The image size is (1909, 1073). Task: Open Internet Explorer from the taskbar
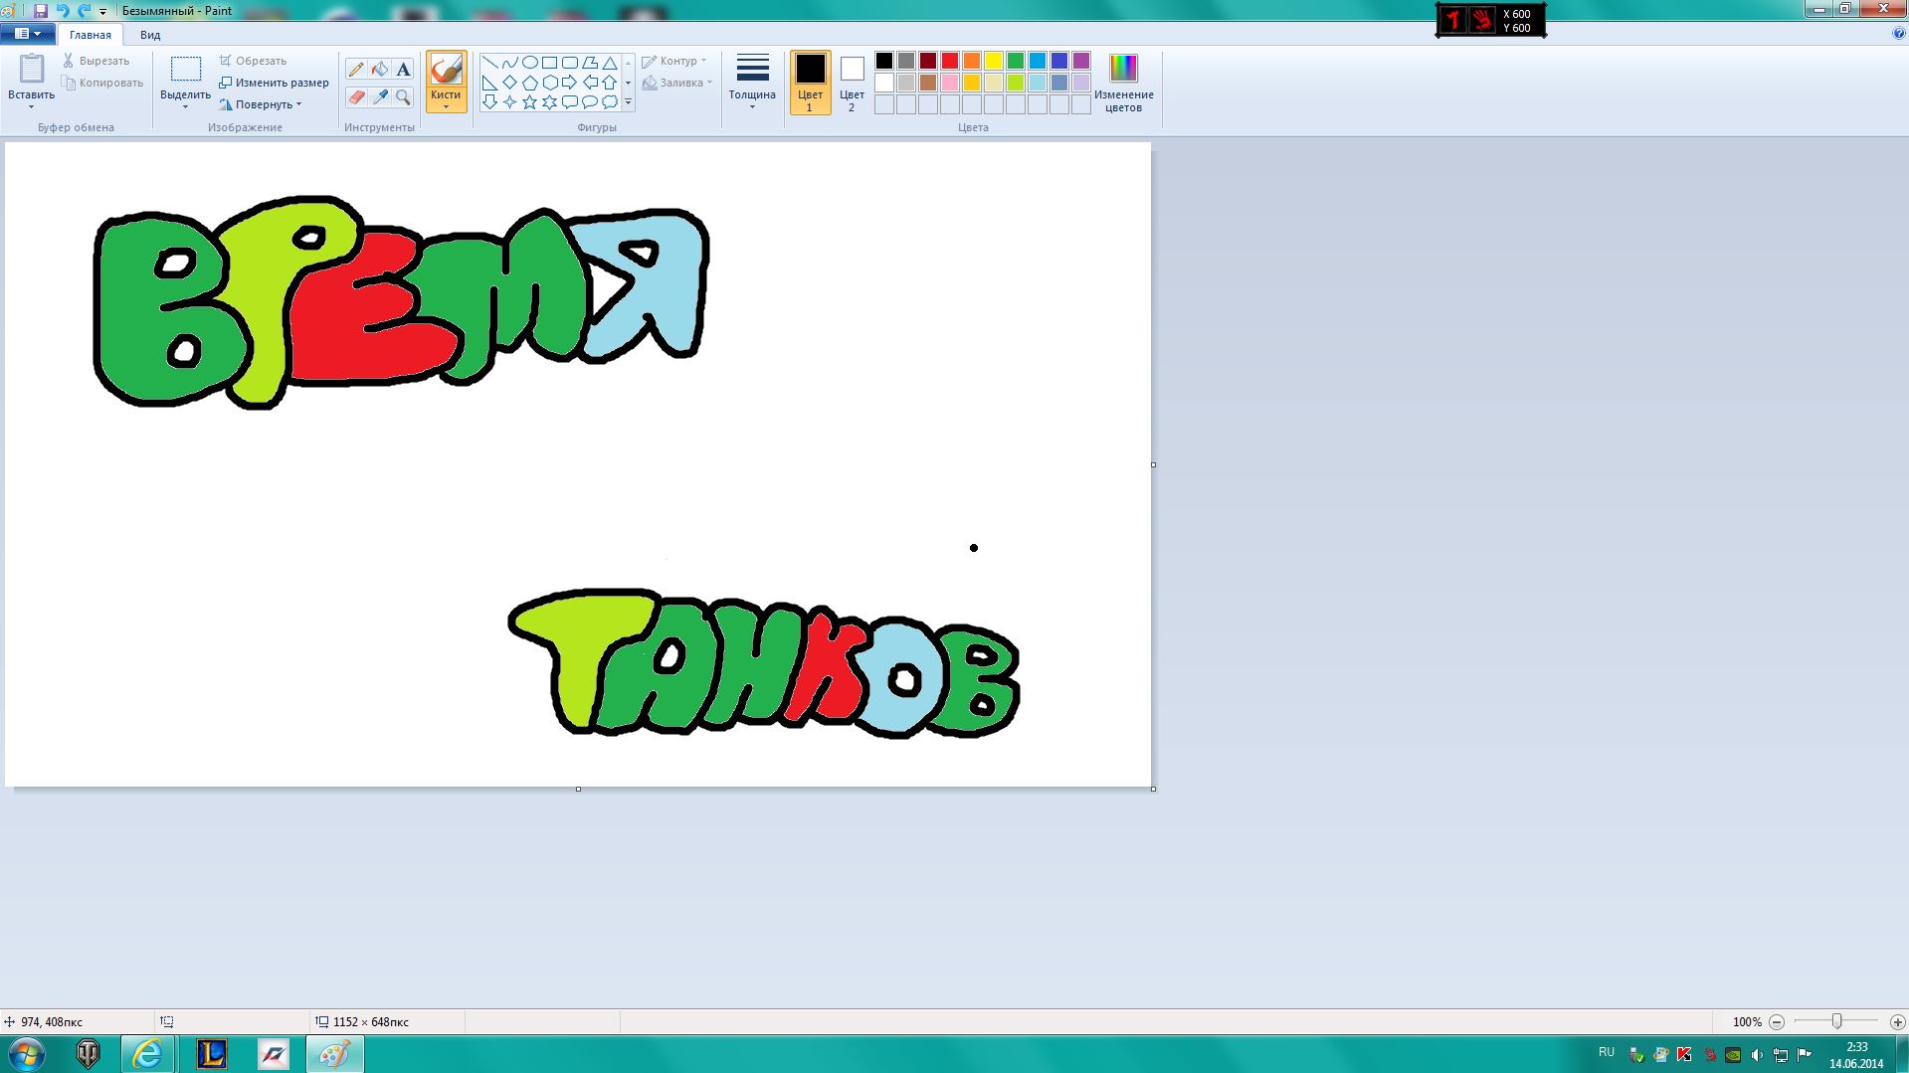[148, 1054]
